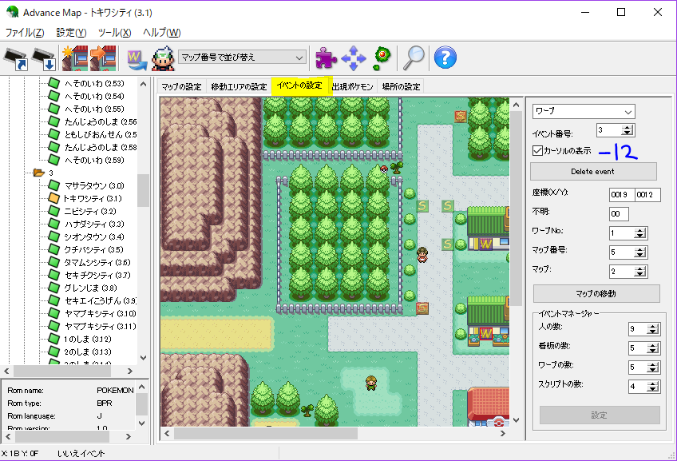The height and width of the screenshot is (461, 677).
Task: Click the Save ROM toolbar icon
Action: tap(44, 59)
